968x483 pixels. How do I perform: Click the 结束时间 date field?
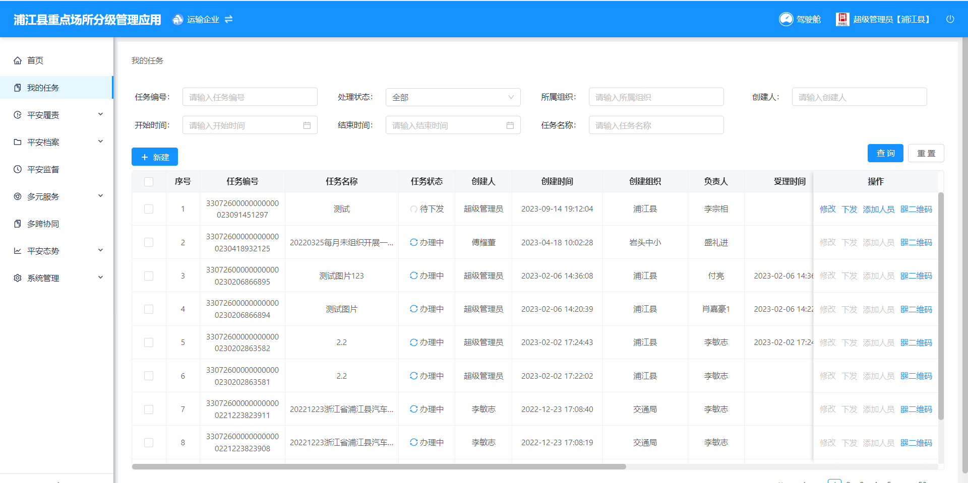pyautogui.click(x=453, y=125)
